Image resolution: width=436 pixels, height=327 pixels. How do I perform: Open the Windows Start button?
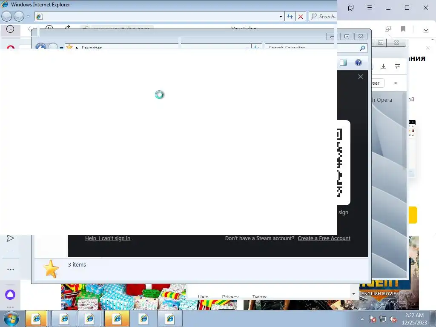coord(11,318)
